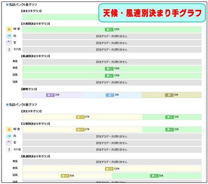Click the rain umbrella icon in 2着 section

[9, 136]
